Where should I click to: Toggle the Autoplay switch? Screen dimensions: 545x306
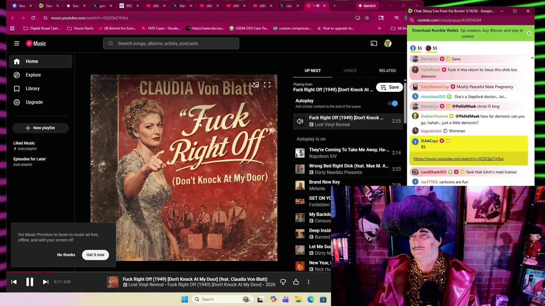[x=392, y=104]
